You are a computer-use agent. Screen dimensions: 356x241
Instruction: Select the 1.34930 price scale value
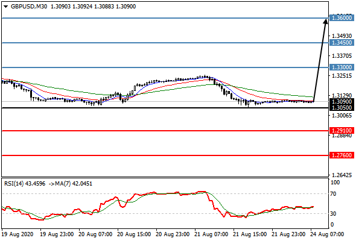point(342,36)
